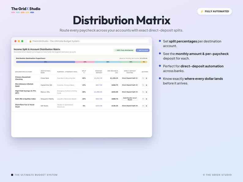Click the lightning bolt in Fully Automated badge
This screenshot has width=243, height=182.
click(202, 11)
